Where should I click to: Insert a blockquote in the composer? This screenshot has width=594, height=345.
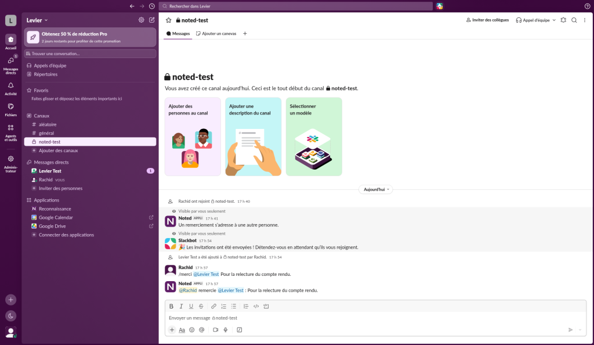click(246, 306)
